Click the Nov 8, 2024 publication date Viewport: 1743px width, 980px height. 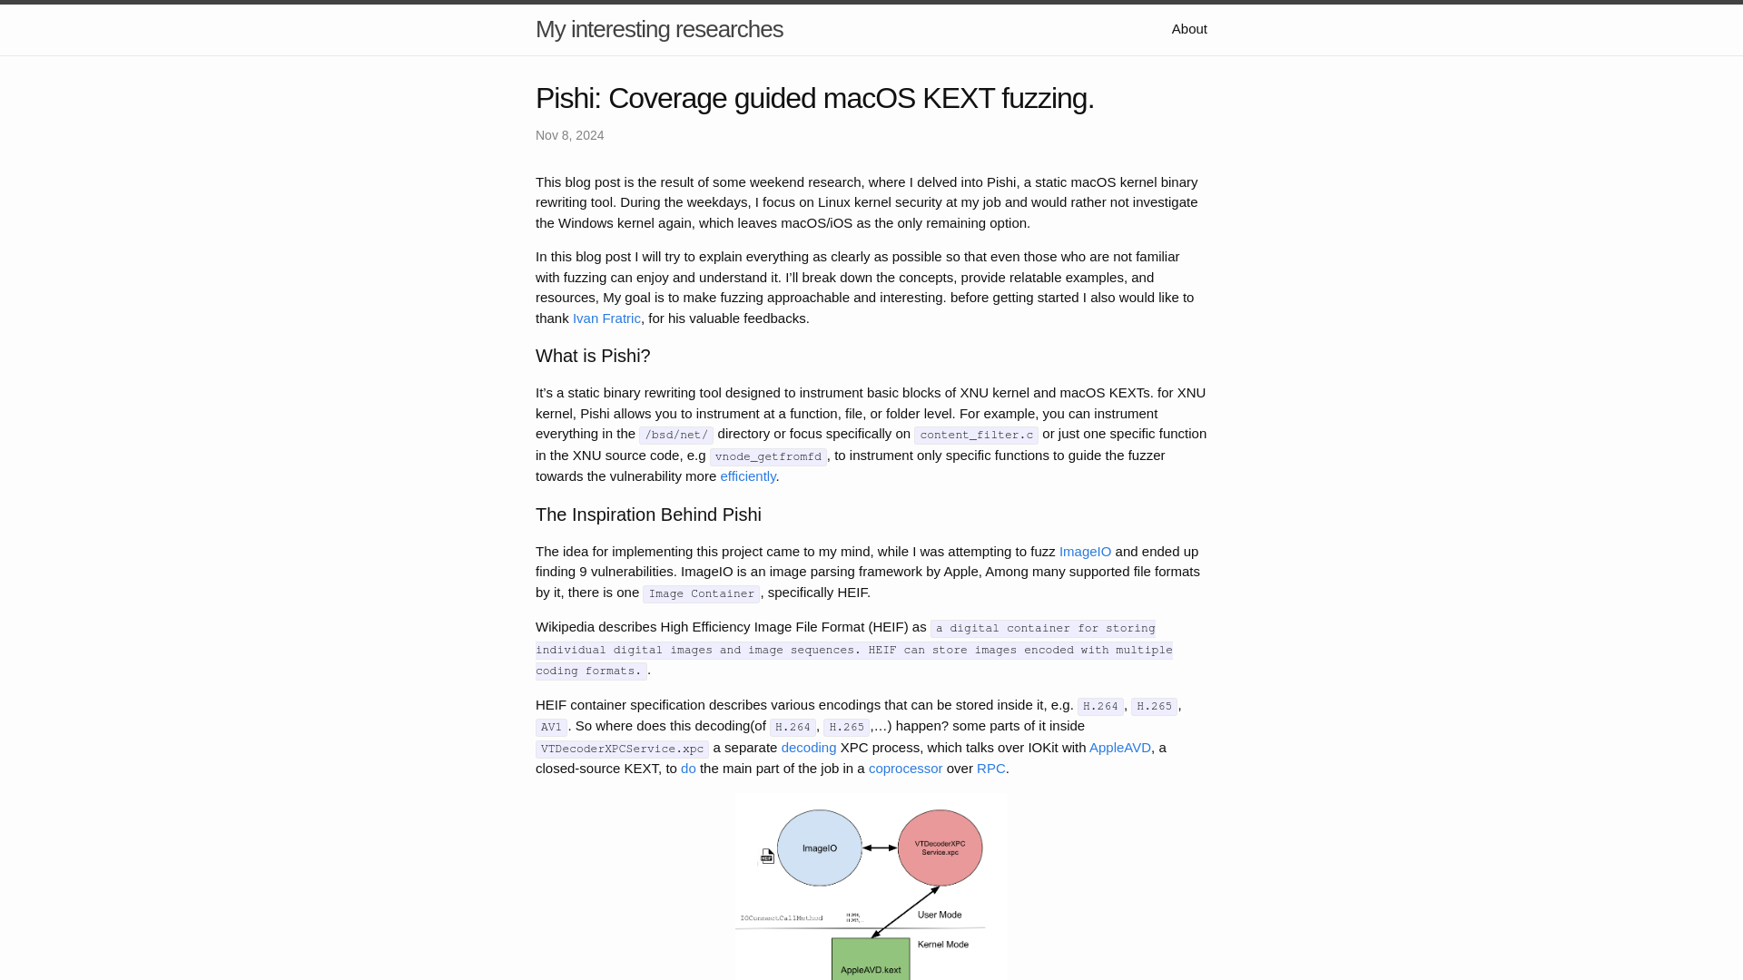570,135
